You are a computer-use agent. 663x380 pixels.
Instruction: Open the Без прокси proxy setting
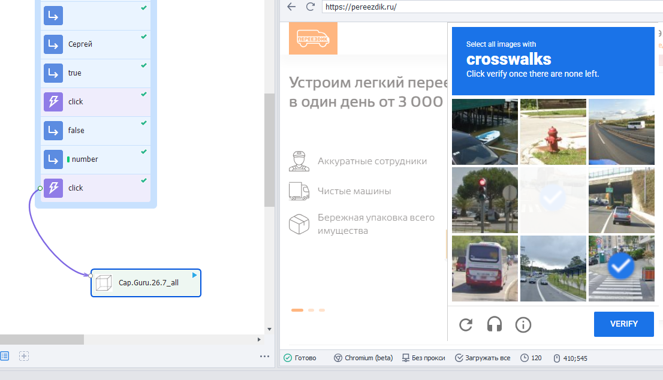(423, 358)
